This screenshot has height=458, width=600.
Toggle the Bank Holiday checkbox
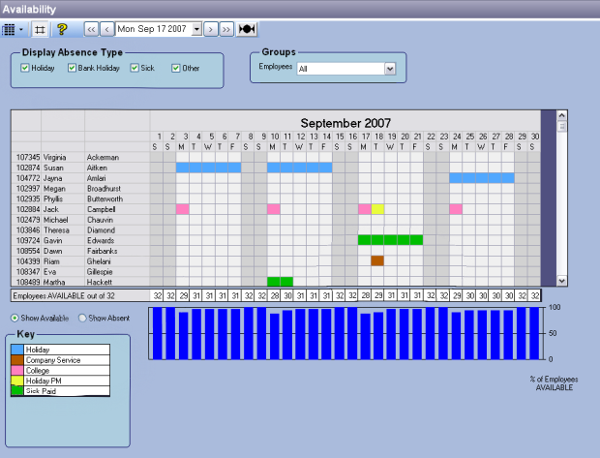pos(73,68)
